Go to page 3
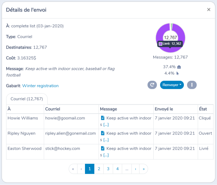Viewport: 217px width, 185px height. (108, 169)
